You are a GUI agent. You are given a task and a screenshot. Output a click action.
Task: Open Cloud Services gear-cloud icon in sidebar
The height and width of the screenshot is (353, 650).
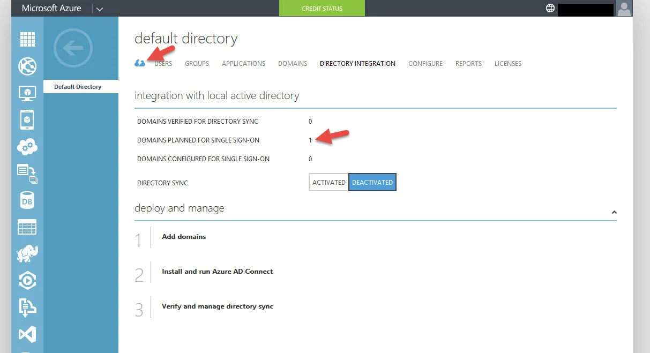point(27,146)
